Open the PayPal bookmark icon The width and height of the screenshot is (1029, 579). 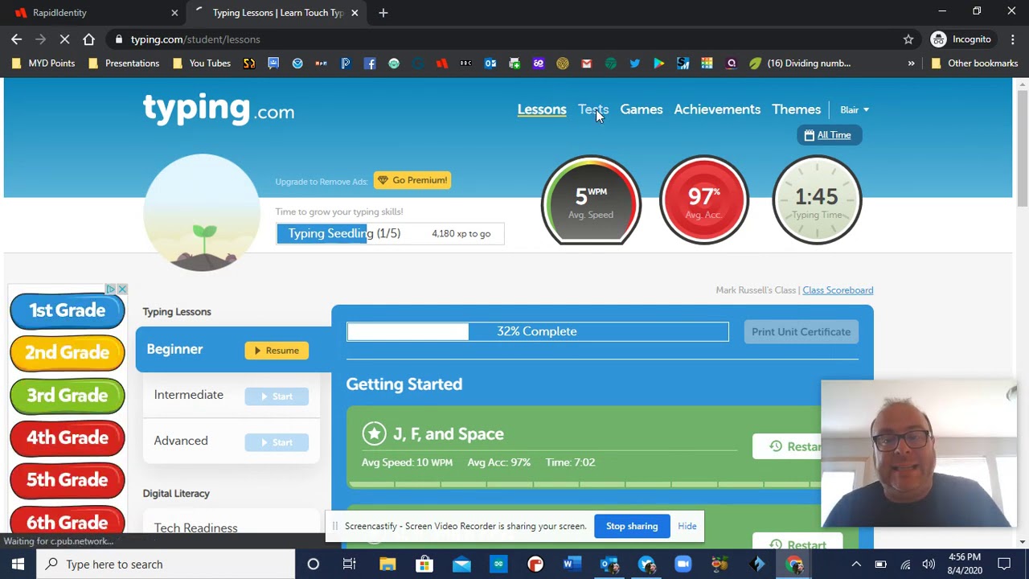pyautogui.click(x=346, y=64)
